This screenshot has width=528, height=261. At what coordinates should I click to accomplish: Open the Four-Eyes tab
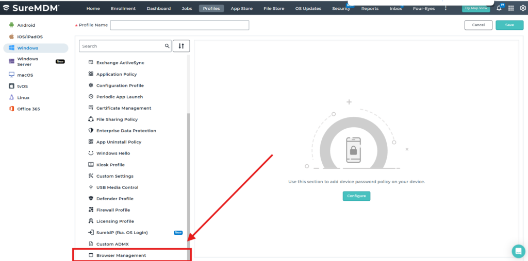coord(424,8)
